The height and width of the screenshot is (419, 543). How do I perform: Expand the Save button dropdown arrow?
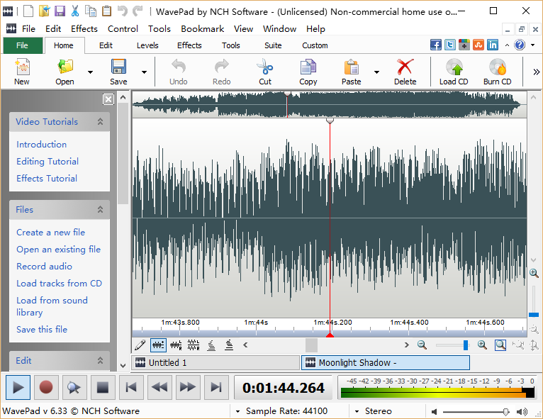[x=144, y=72]
